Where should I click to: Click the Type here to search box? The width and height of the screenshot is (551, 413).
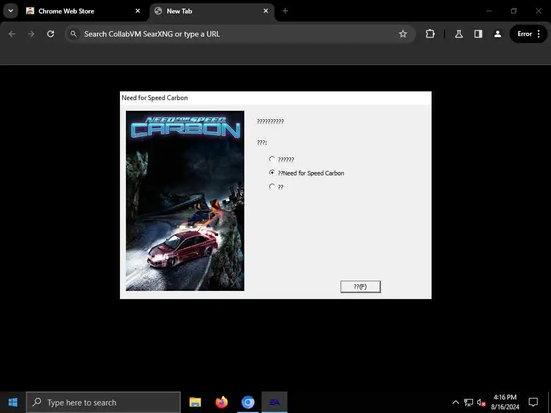pyautogui.click(x=103, y=402)
